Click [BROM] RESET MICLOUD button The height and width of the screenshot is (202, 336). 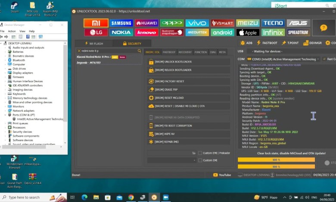click(x=189, y=98)
